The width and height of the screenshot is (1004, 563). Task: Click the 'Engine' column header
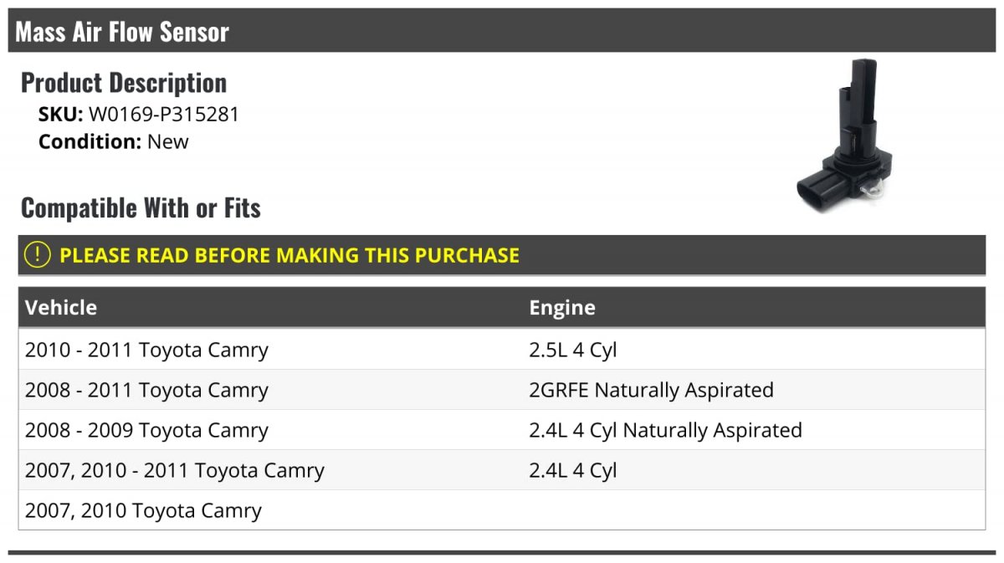click(x=562, y=307)
